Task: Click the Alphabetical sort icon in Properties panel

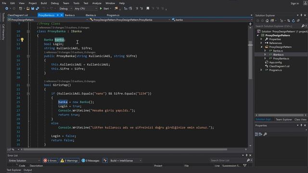Action: pyautogui.click(x=261, y=134)
